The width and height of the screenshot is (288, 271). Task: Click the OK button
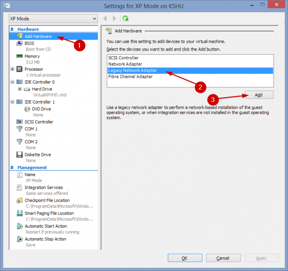tap(185, 258)
